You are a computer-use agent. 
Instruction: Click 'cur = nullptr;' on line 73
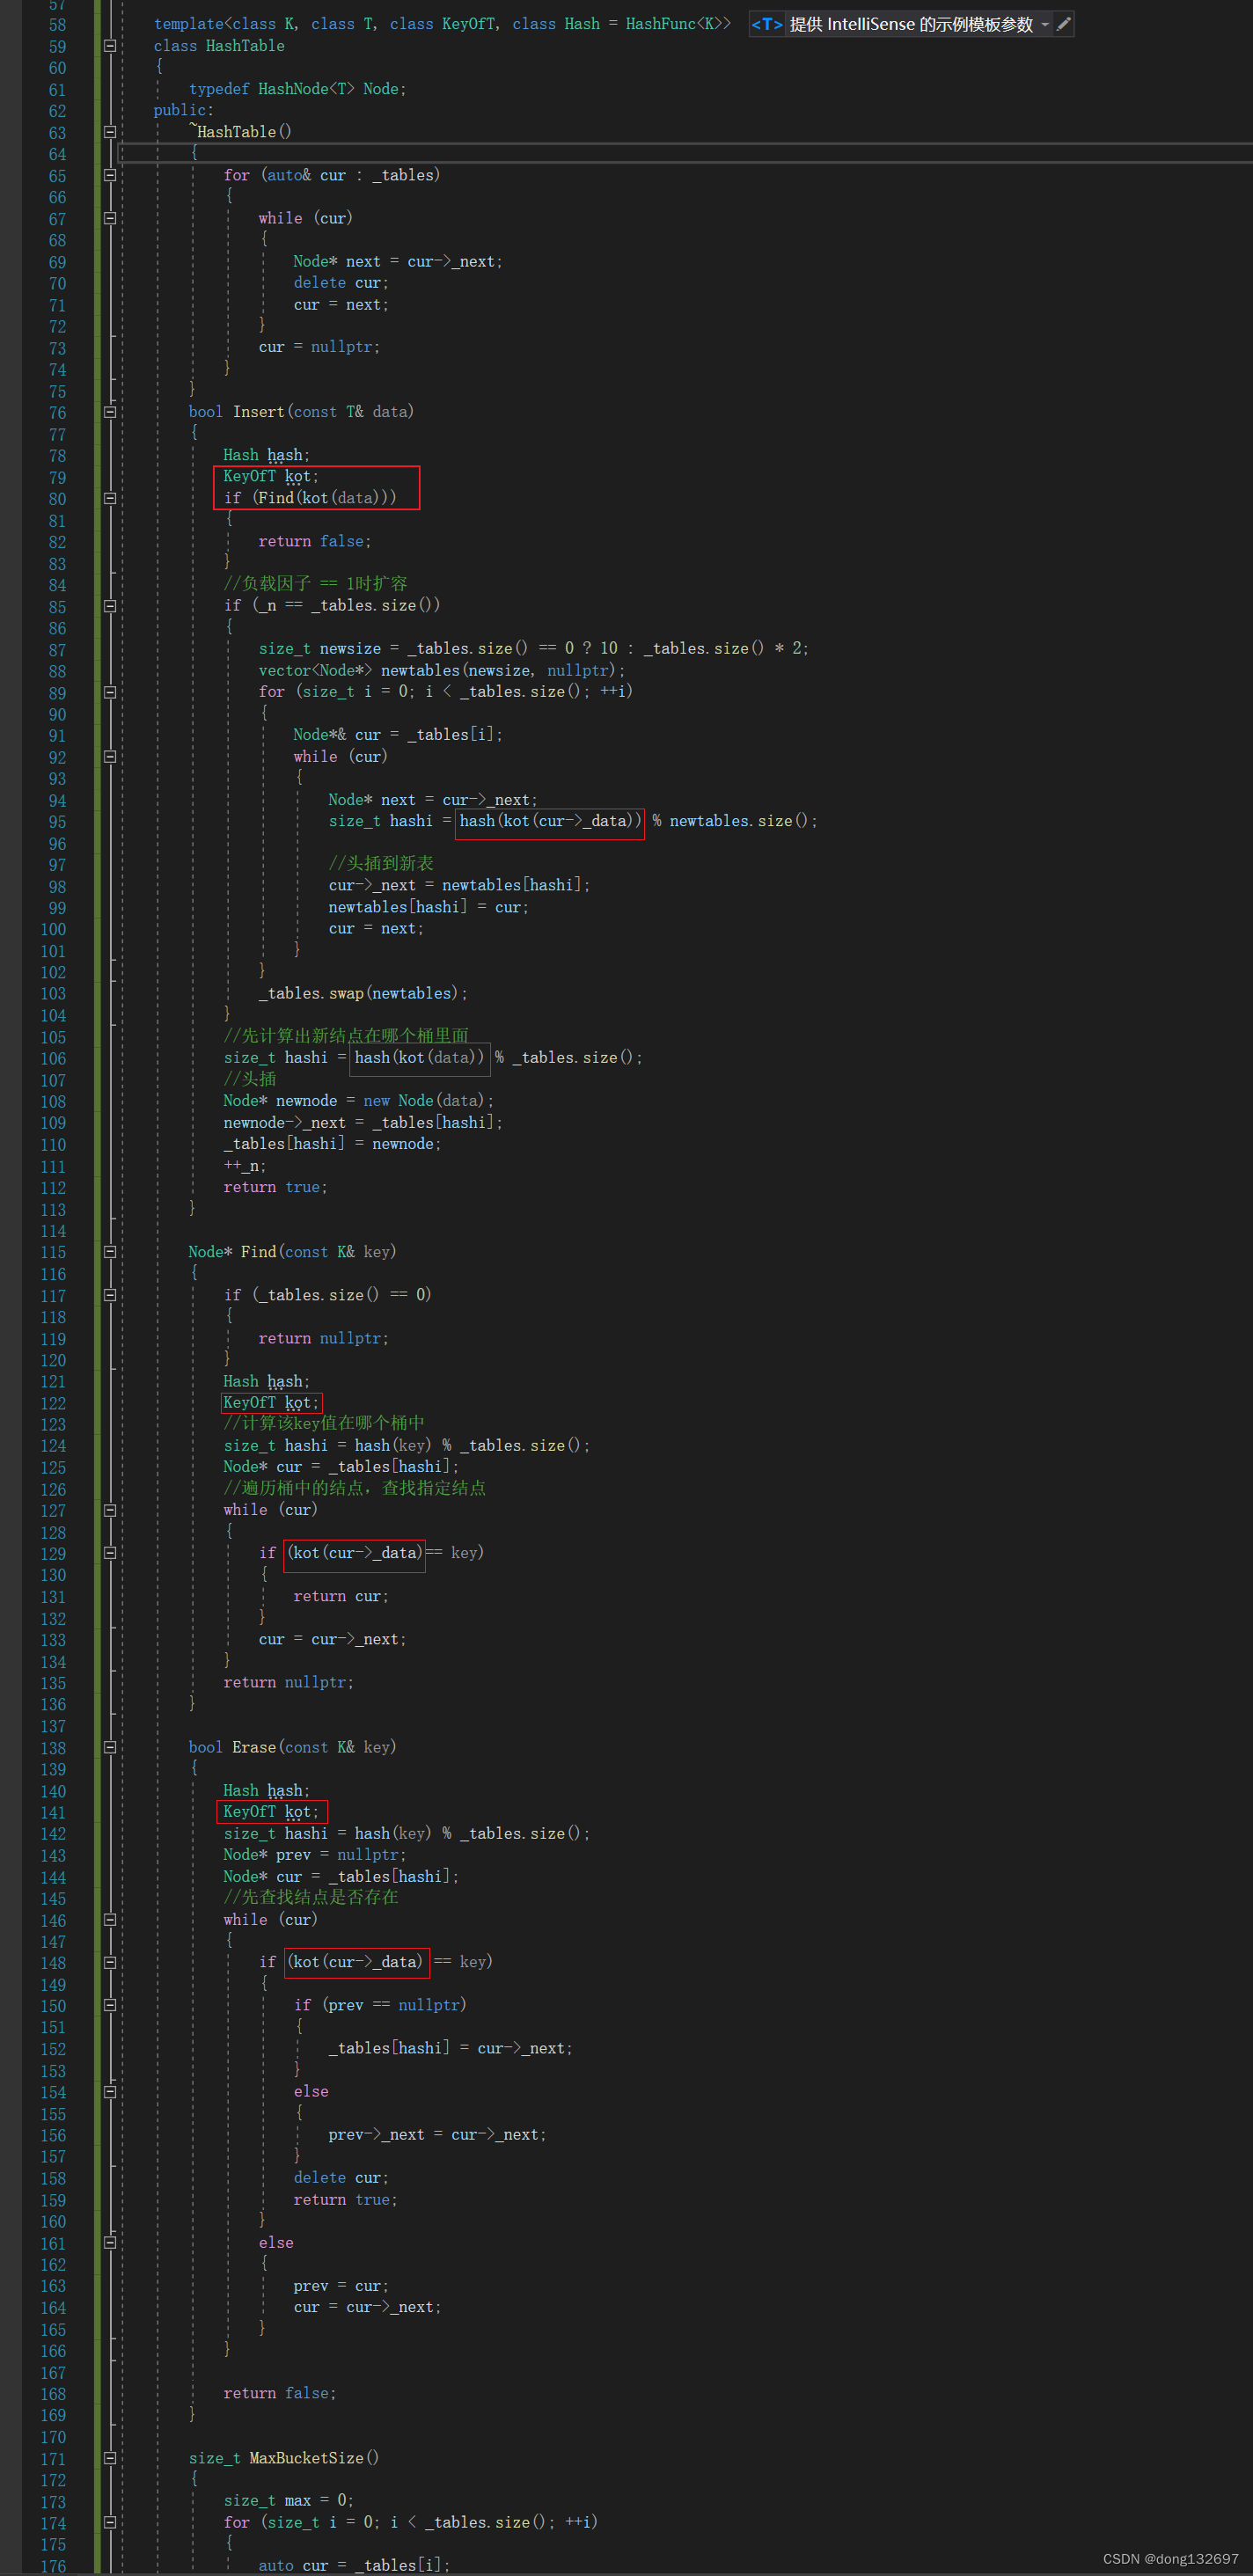tap(319, 347)
